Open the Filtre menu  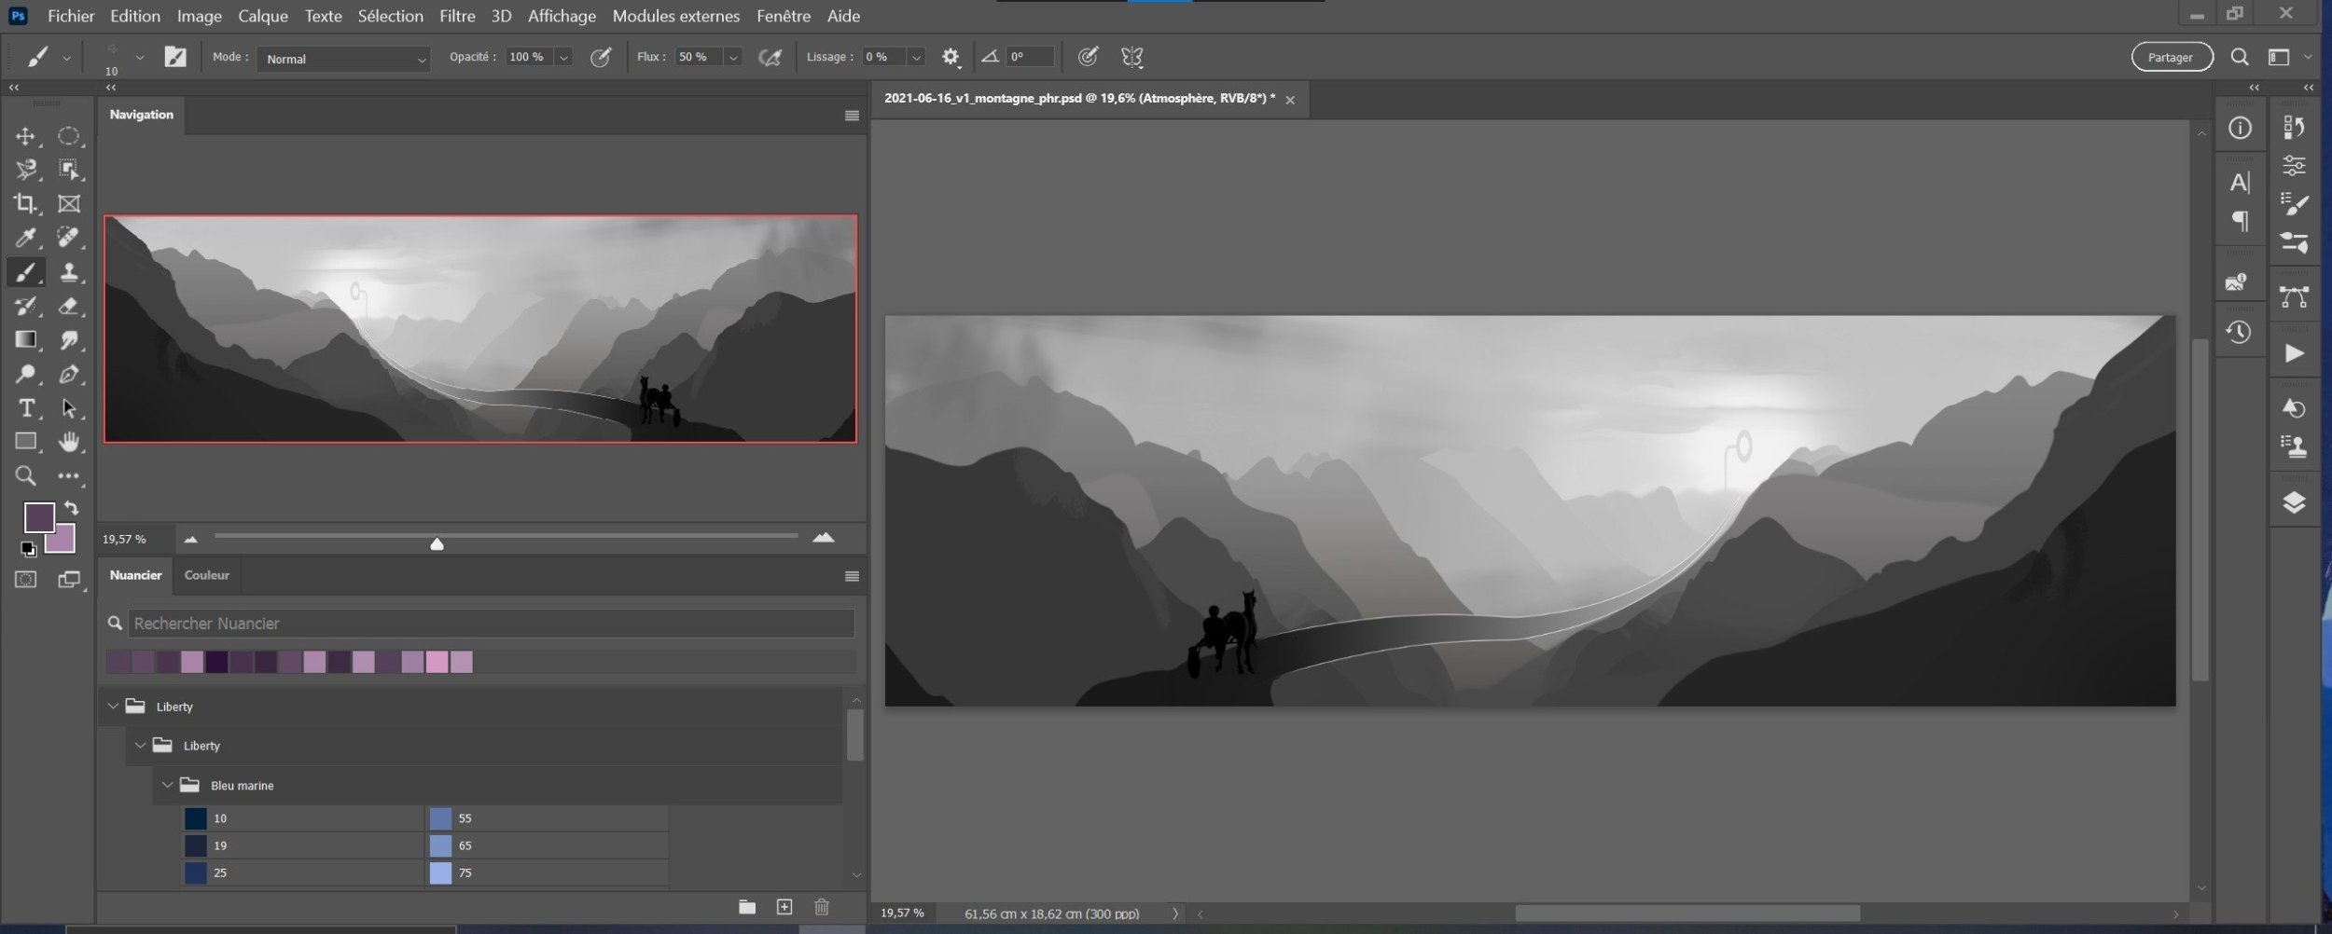(457, 16)
